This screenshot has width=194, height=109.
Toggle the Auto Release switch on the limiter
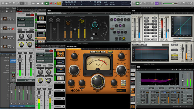(95, 34)
